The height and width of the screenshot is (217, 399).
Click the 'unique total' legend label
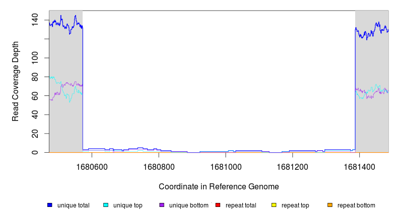coord(73,205)
